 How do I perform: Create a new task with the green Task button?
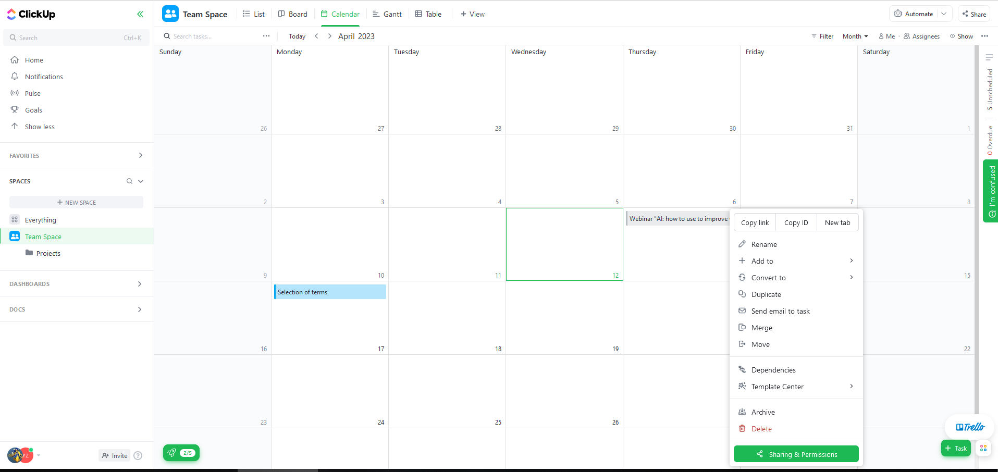click(x=956, y=448)
